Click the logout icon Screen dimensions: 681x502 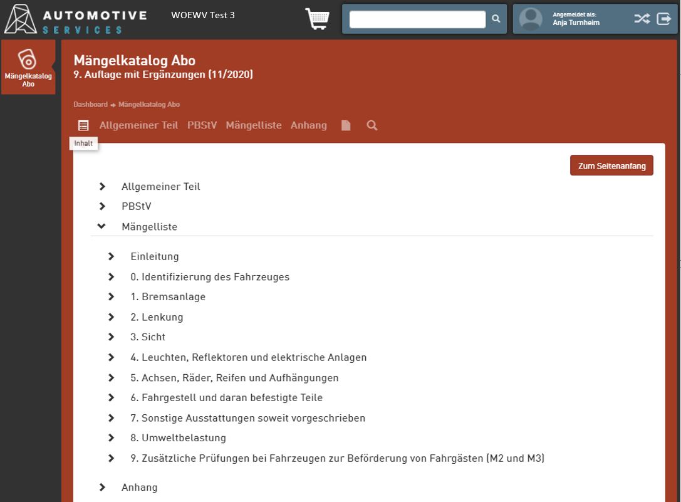tap(663, 19)
